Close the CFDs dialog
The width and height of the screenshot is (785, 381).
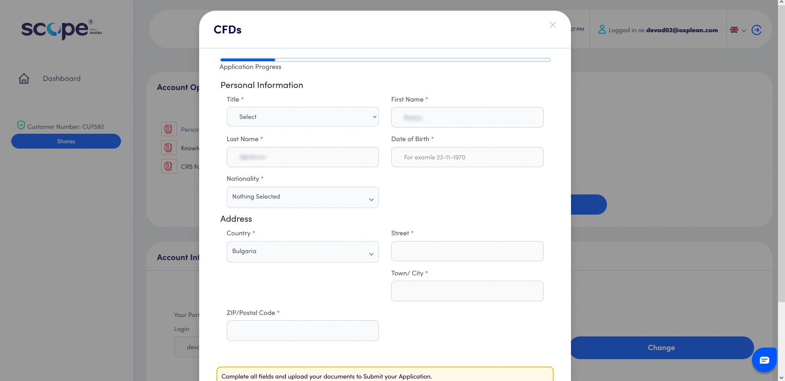[552, 25]
